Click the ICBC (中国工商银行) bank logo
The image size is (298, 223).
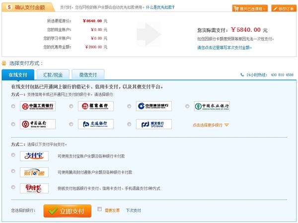coord(38,106)
